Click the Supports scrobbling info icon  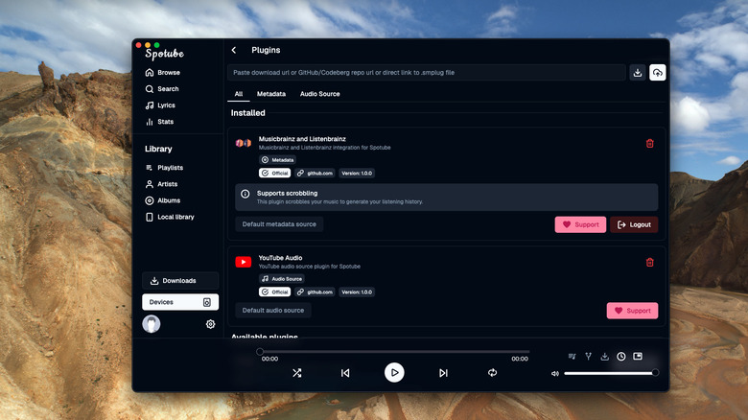pos(245,194)
